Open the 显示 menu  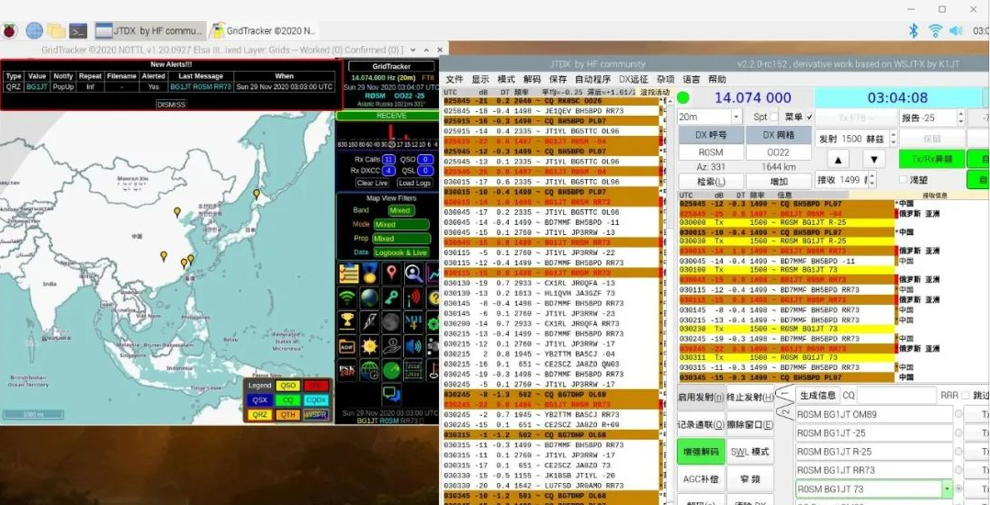coord(480,80)
